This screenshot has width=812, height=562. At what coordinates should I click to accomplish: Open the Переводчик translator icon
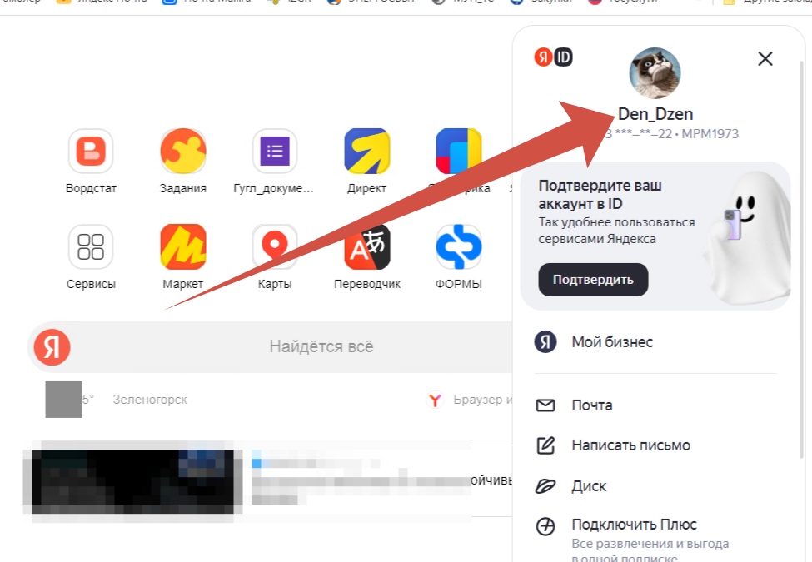[367, 246]
